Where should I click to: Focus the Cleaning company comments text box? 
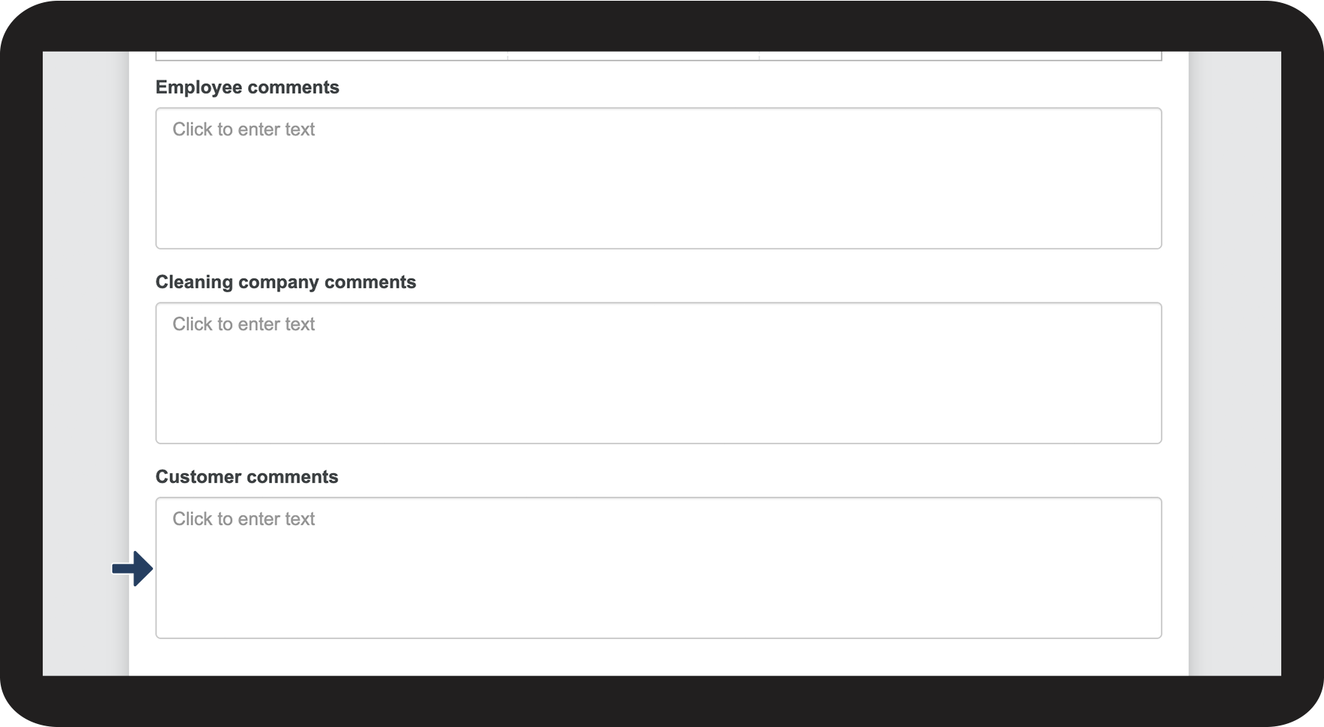coord(658,373)
